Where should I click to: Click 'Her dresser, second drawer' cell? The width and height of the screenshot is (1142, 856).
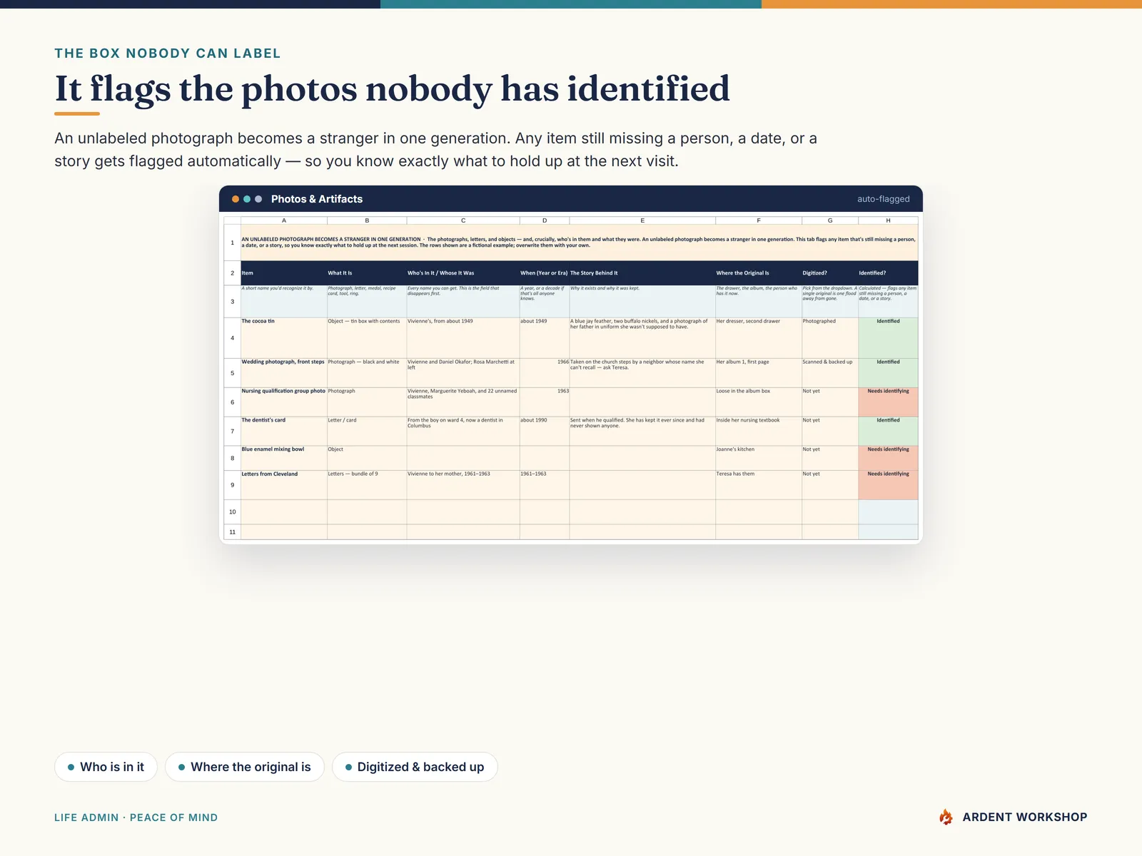click(759, 337)
